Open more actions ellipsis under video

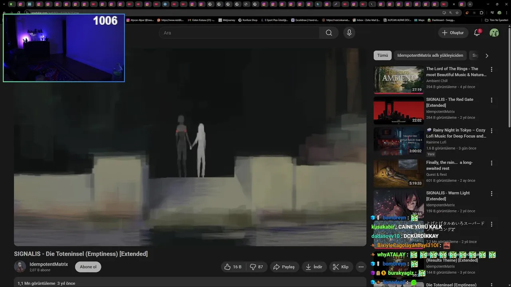tap(361, 267)
